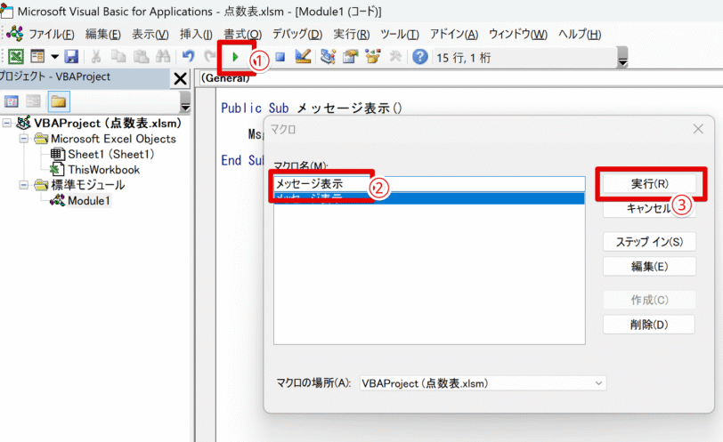Open the Object Browser toolbar icon
Image resolution: width=723 pixels, height=442 pixels.
372,58
